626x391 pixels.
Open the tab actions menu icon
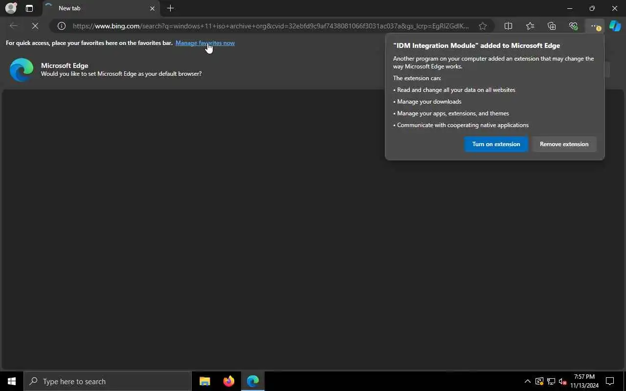(29, 8)
